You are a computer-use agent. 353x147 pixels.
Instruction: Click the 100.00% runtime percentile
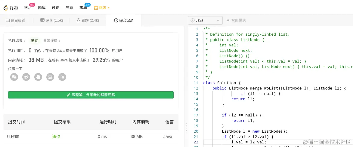coord(100,50)
